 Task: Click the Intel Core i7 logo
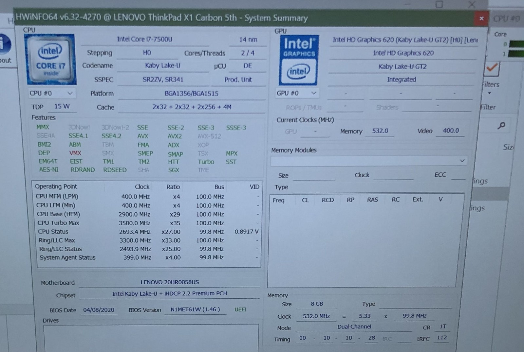click(x=50, y=60)
